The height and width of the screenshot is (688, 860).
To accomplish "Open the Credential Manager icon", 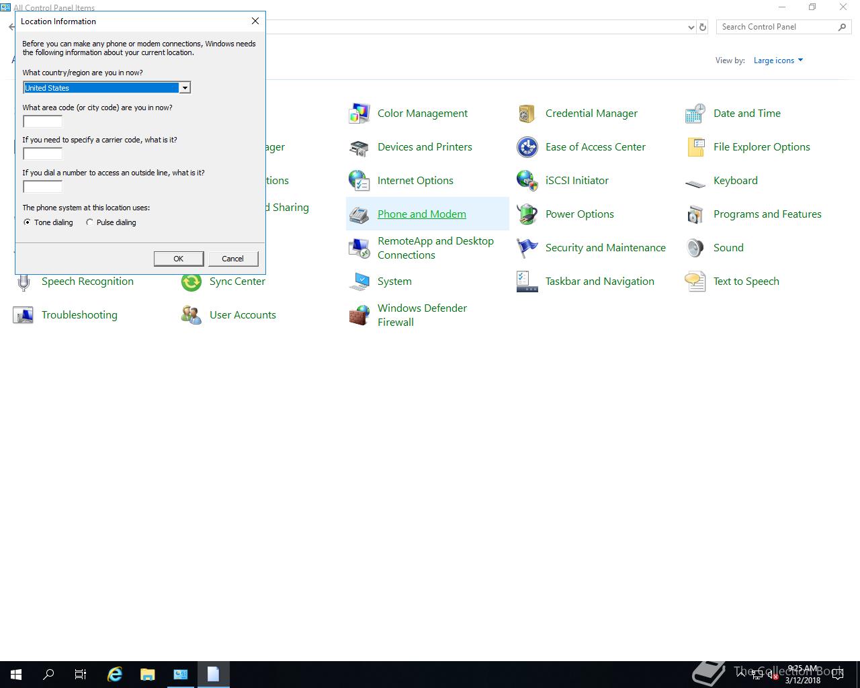I will coord(527,114).
